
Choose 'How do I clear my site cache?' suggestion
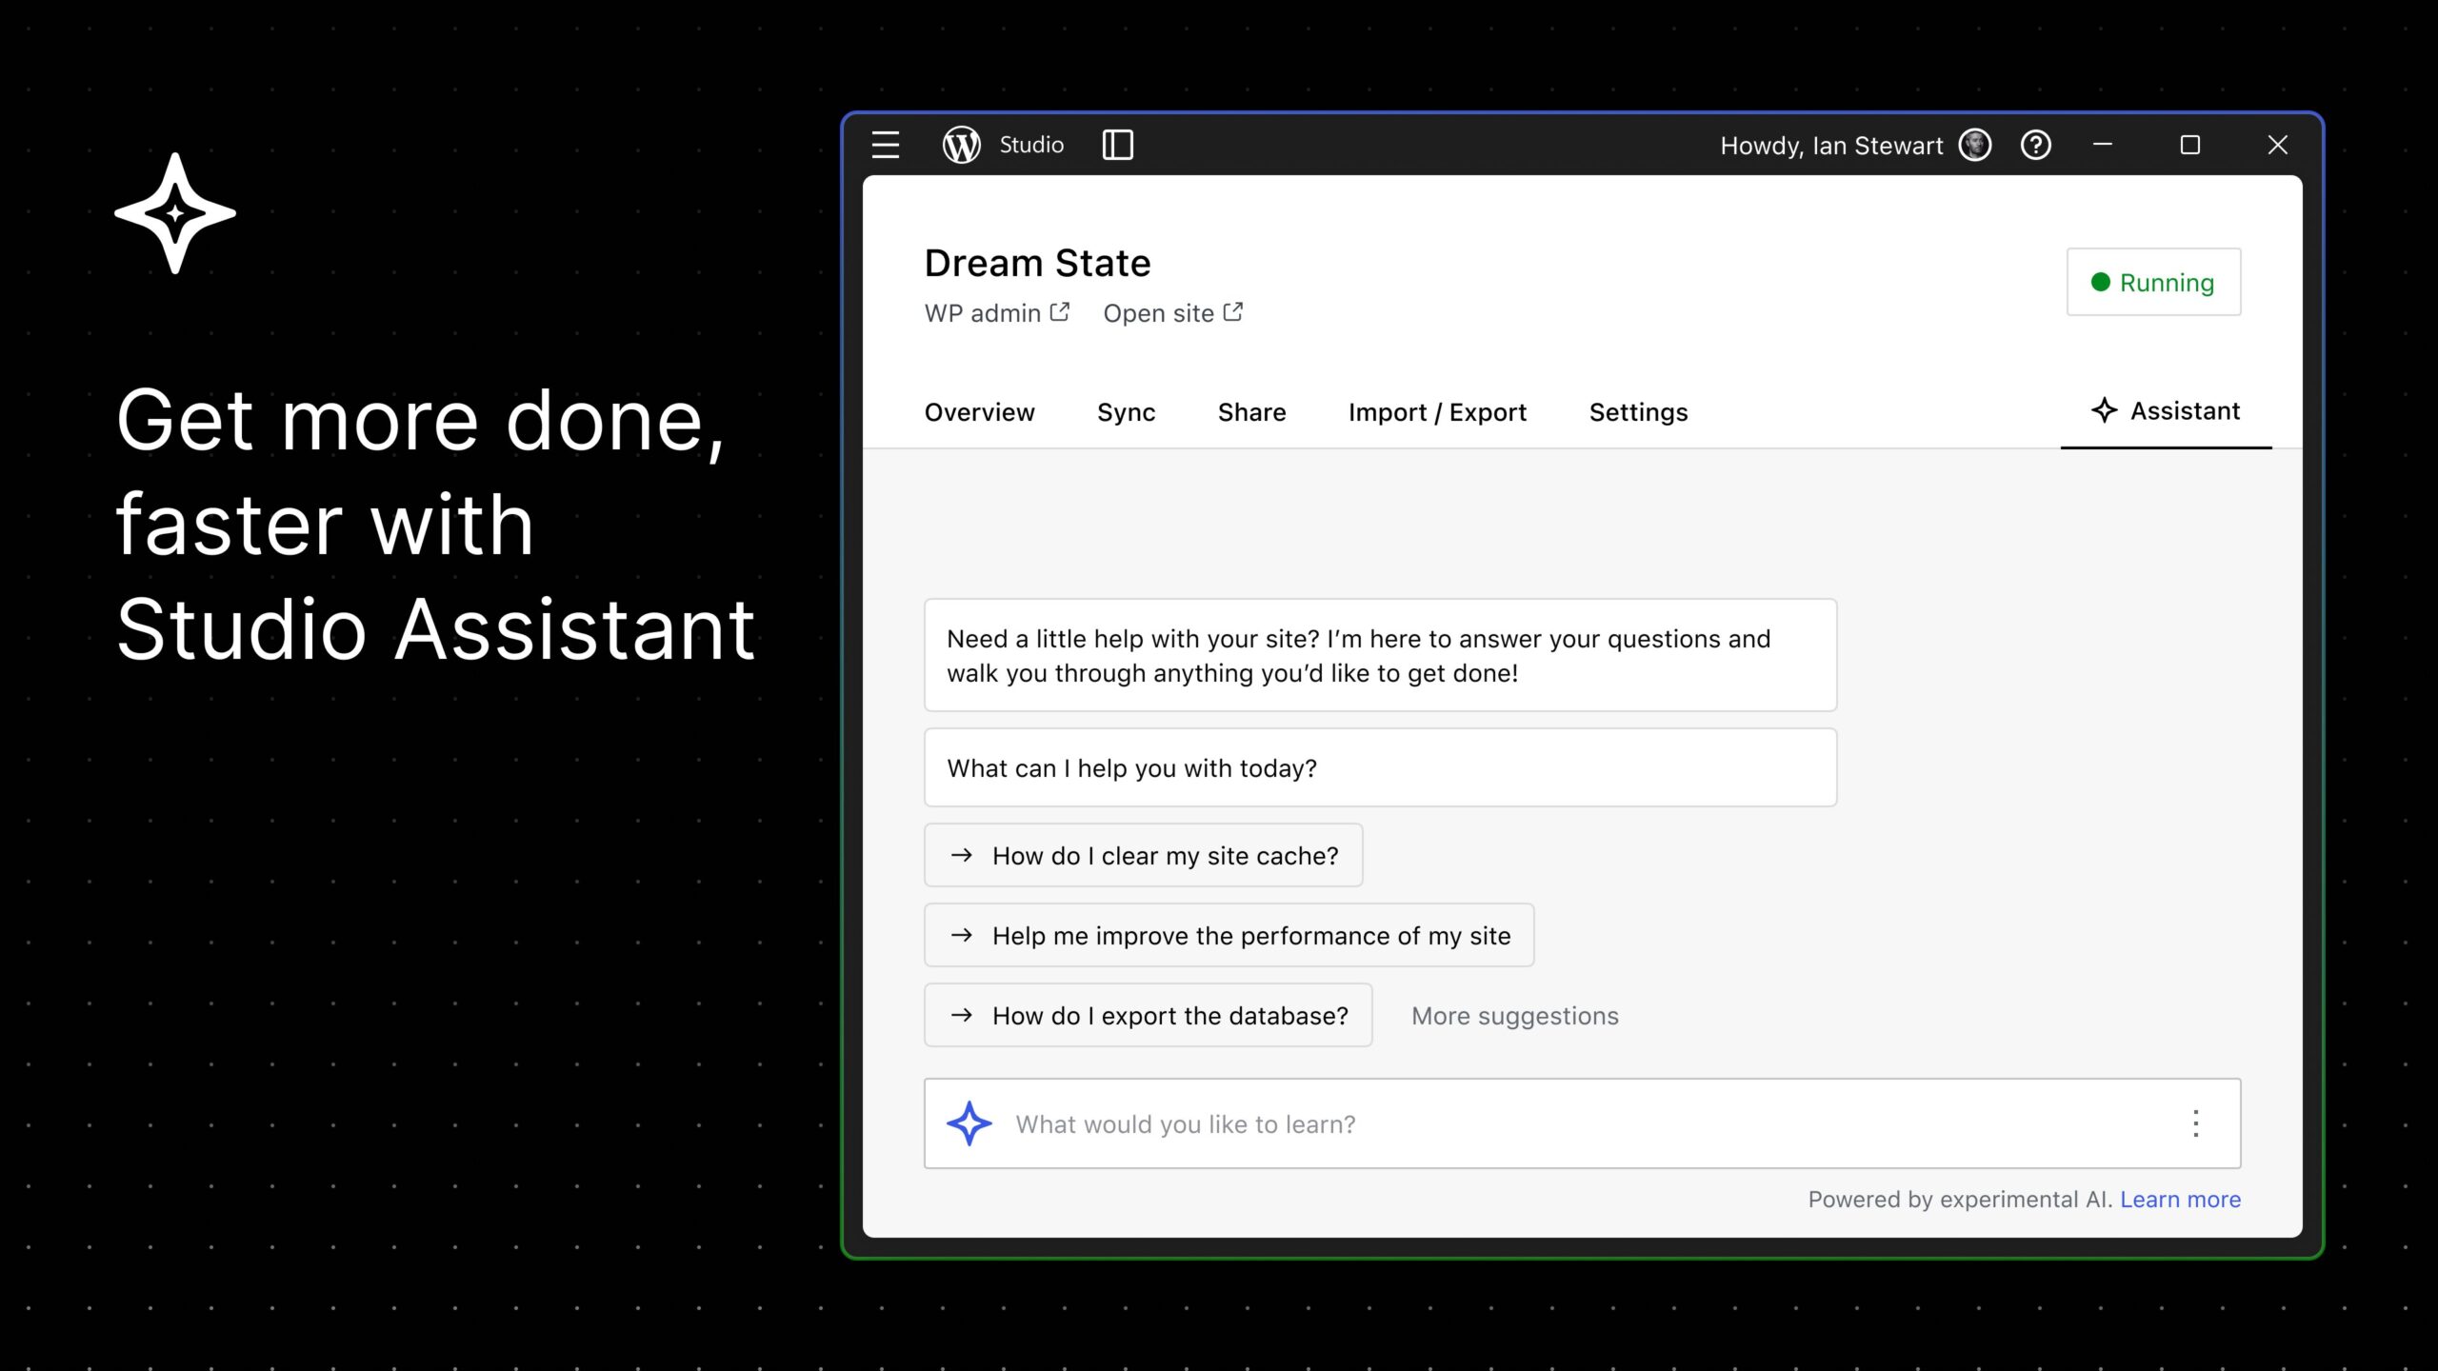[1143, 855]
